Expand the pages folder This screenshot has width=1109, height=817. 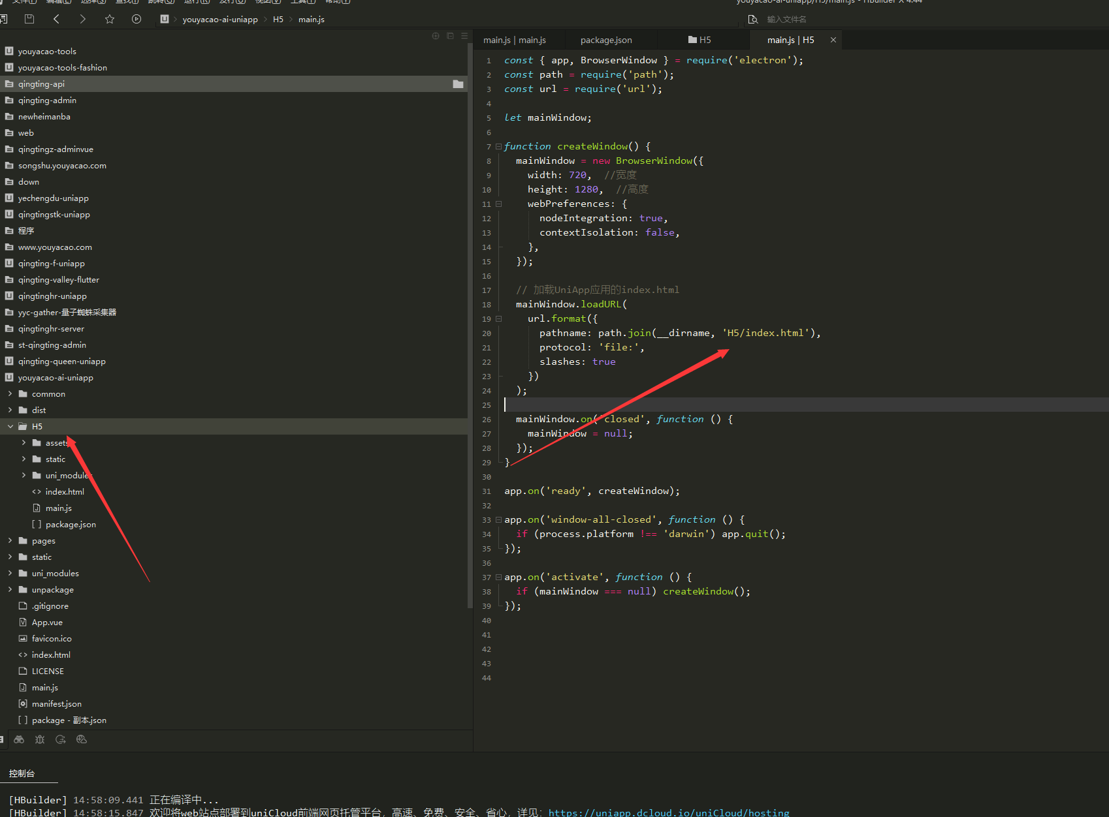pyautogui.click(x=10, y=540)
